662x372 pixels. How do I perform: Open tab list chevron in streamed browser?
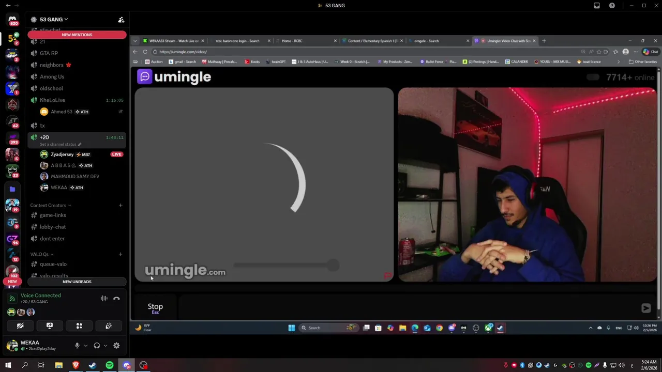[x=136, y=41]
